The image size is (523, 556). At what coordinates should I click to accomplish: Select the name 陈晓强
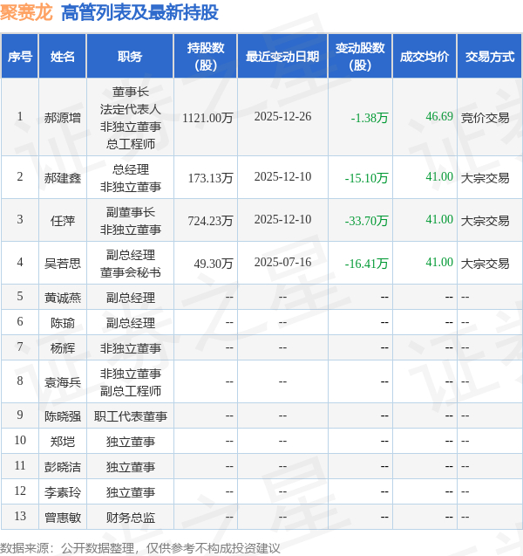coord(62,416)
